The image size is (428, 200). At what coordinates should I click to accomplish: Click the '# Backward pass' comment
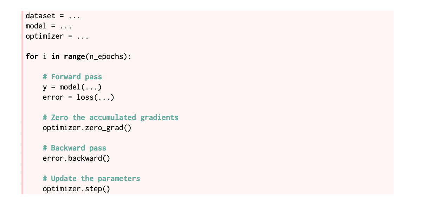point(74,148)
